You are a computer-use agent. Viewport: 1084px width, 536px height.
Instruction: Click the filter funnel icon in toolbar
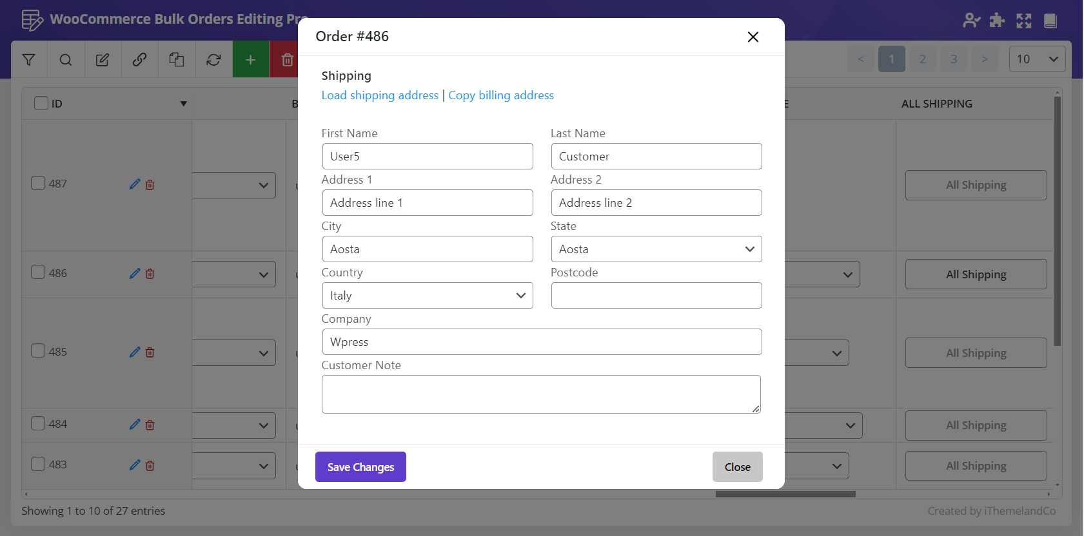point(29,60)
